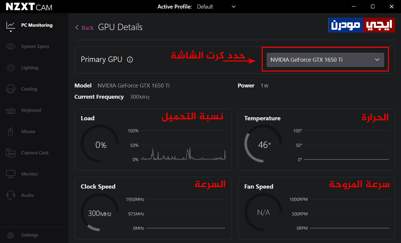The image size is (401, 243).
Task: Click the Fan Speed card title
Action: pyautogui.click(x=259, y=187)
